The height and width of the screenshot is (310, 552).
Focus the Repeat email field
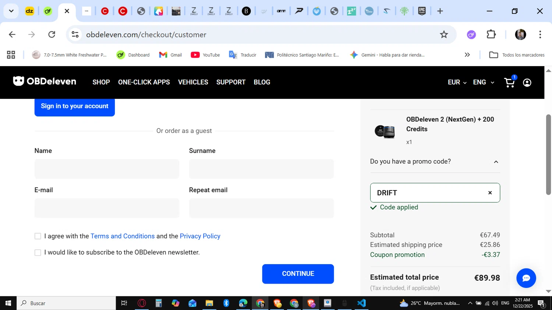click(x=261, y=208)
